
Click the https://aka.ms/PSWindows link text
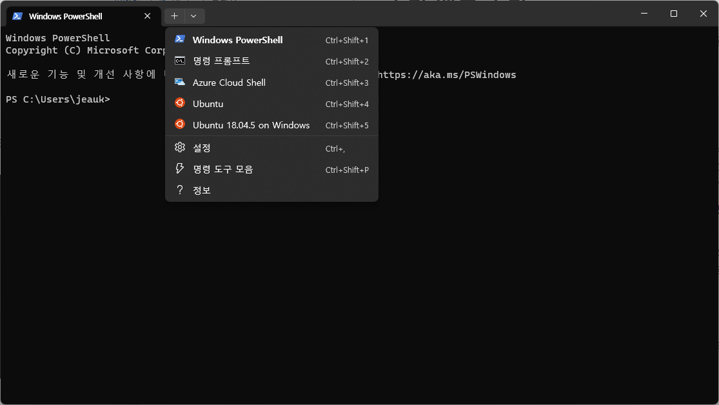point(447,75)
